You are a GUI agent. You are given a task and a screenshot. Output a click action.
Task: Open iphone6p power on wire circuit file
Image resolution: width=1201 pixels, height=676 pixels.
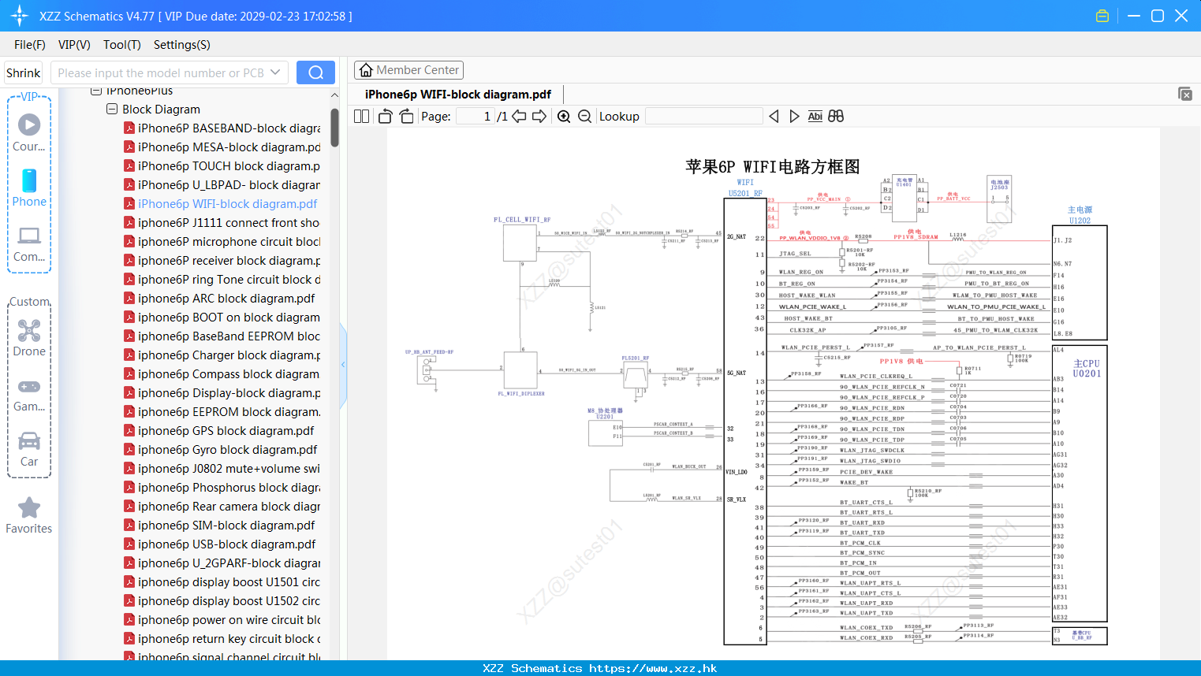click(x=222, y=619)
